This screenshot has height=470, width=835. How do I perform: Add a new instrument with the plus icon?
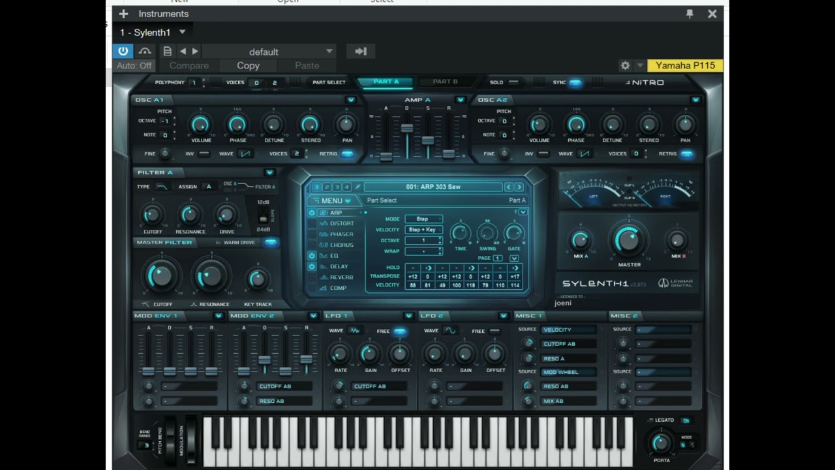pos(123,14)
